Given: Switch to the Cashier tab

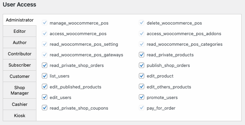Looking at the screenshot, I should [x=19, y=104].
